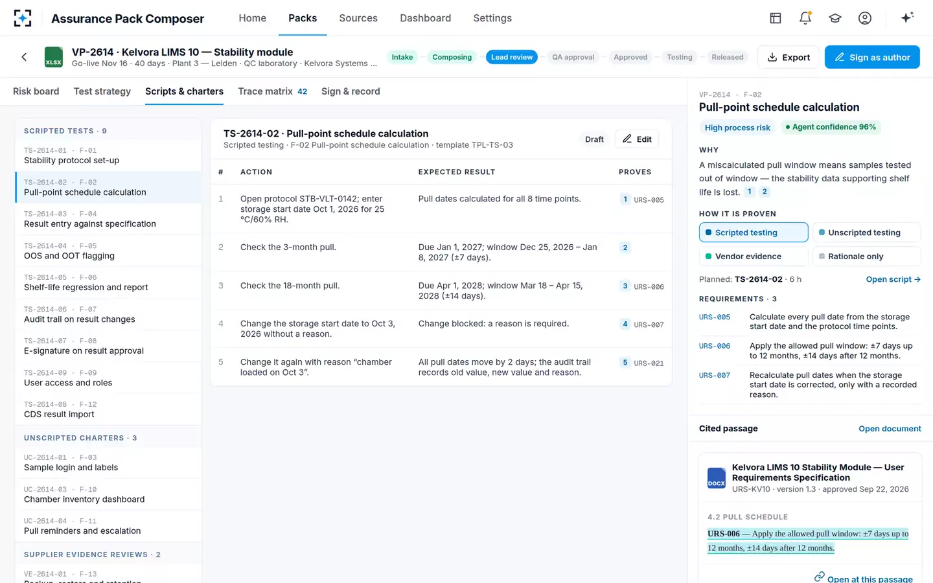The height and width of the screenshot is (583, 933).
Task: Go to Home in top navigation
Action: (x=252, y=18)
